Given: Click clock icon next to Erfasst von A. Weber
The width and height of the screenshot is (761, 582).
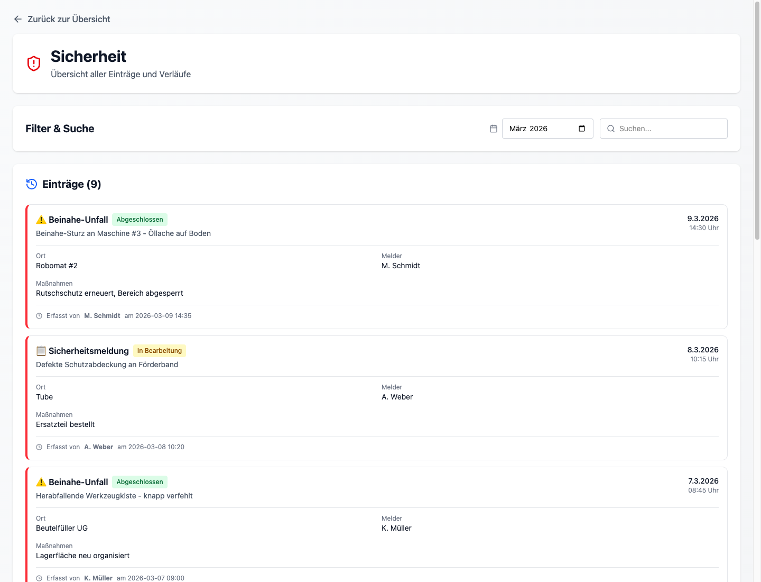Looking at the screenshot, I should (x=39, y=447).
